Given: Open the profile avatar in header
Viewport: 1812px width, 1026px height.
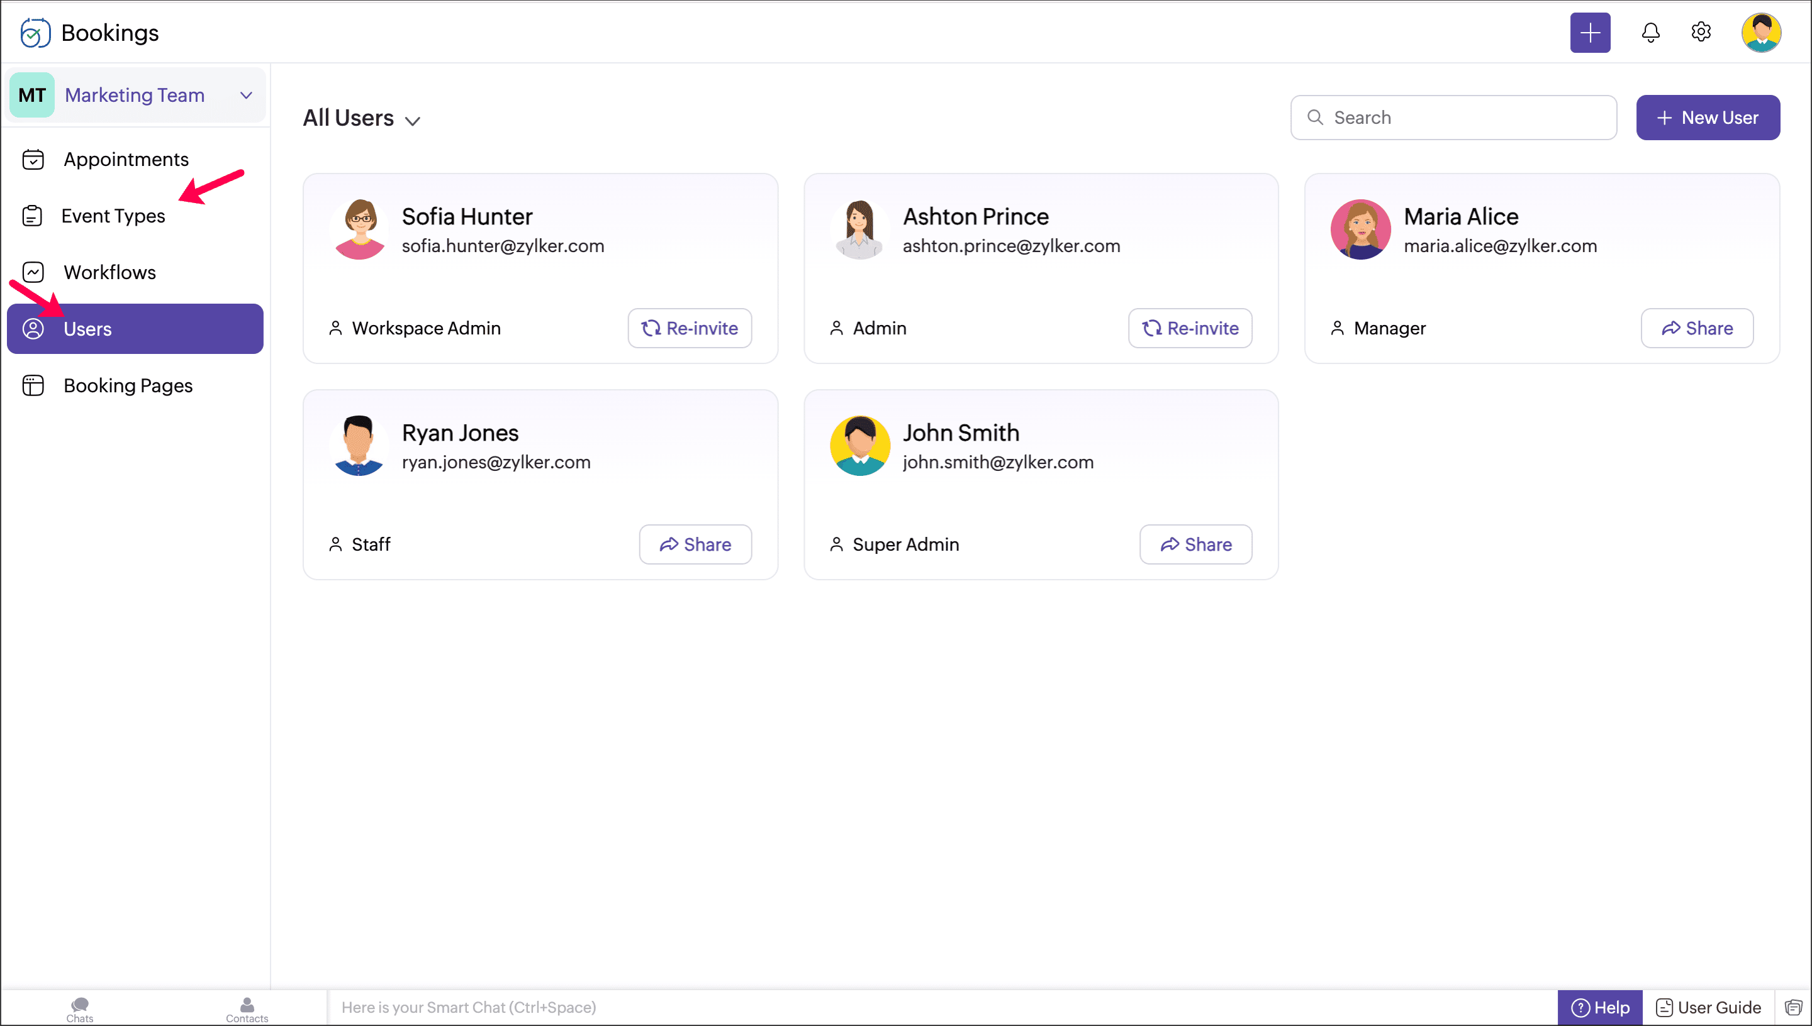Looking at the screenshot, I should click(1760, 33).
